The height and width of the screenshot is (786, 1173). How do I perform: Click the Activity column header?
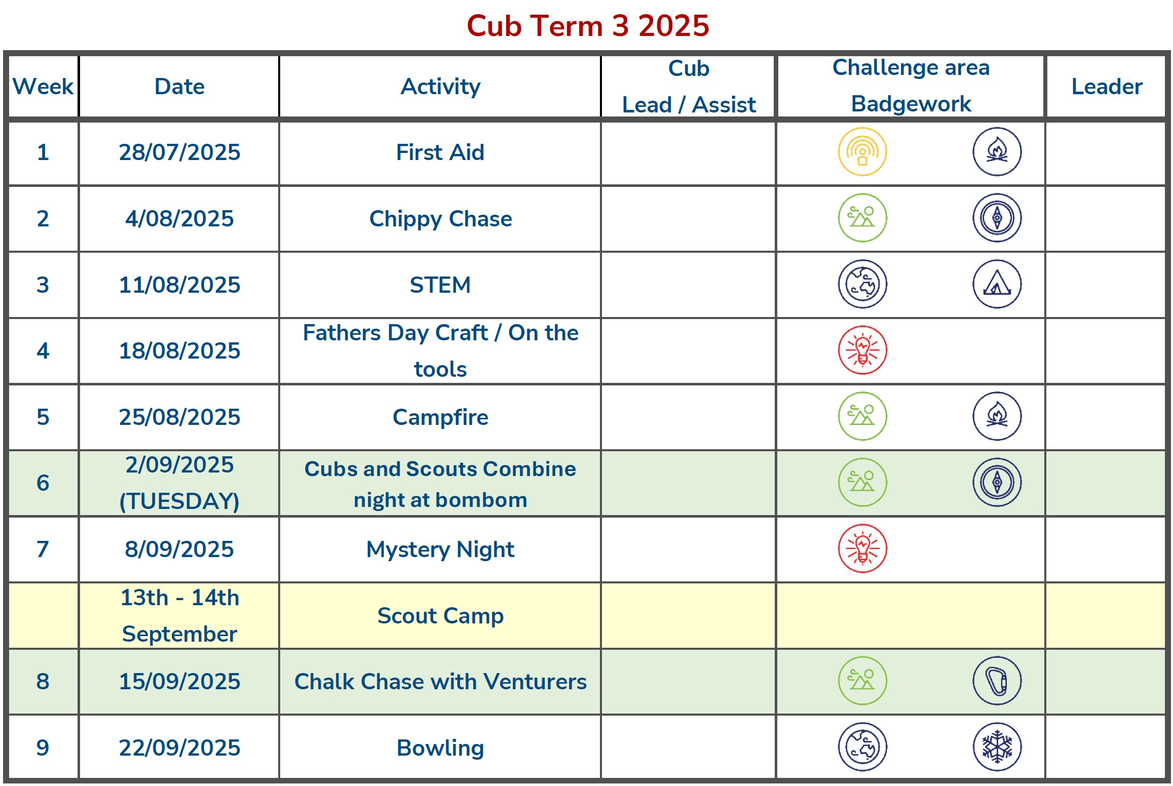point(439,87)
